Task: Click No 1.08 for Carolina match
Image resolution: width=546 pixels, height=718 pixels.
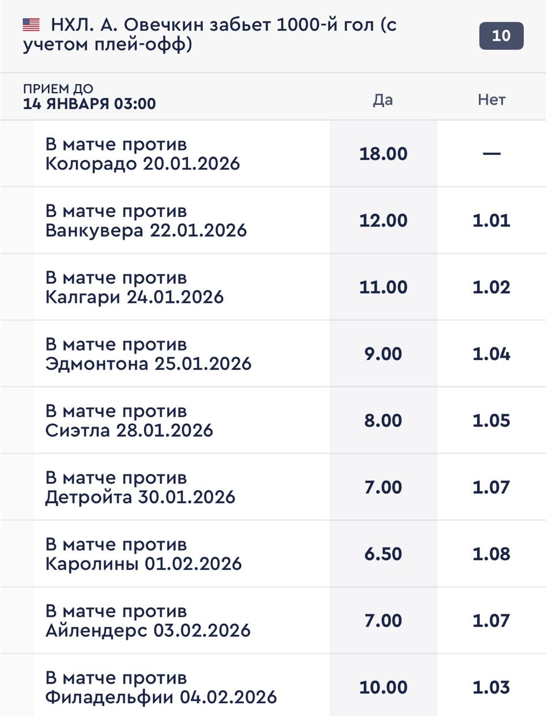Action: [x=491, y=554]
